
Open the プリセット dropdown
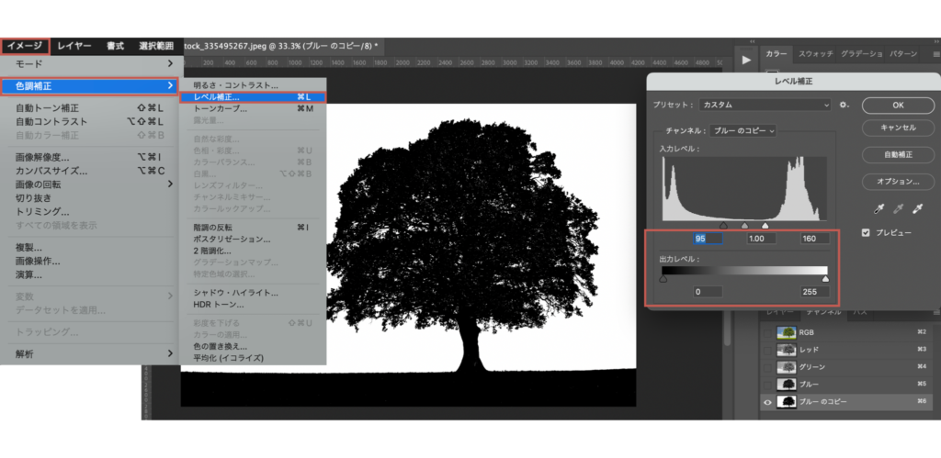click(765, 106)
